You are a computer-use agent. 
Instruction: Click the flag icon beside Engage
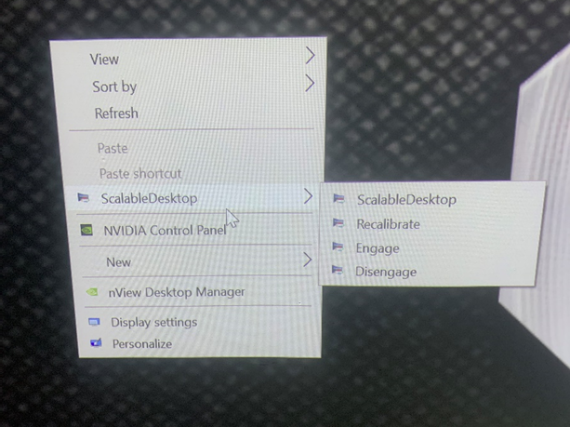pos(338,247)
